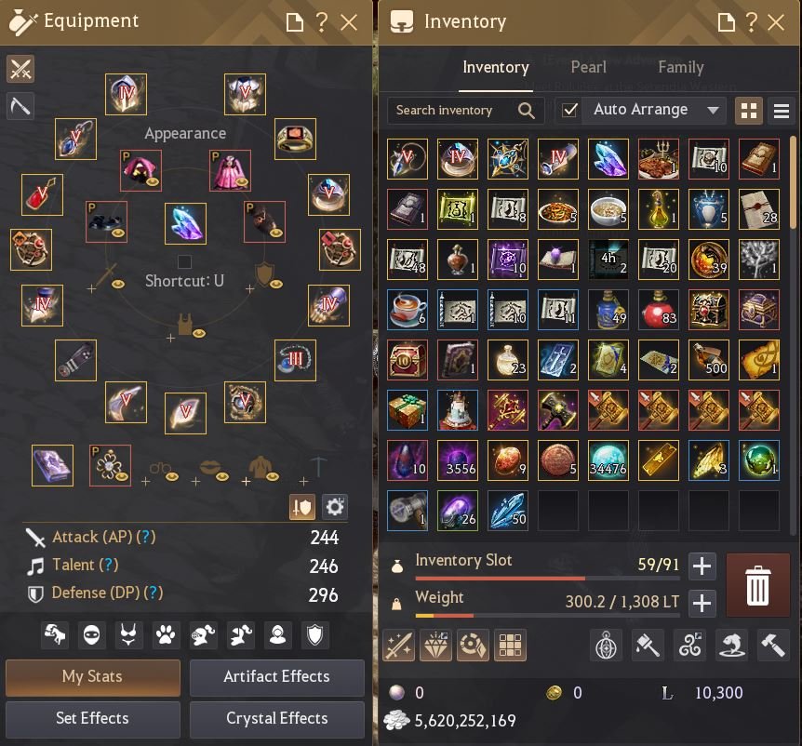Open the Artifact Effects panel

[276, 676]
